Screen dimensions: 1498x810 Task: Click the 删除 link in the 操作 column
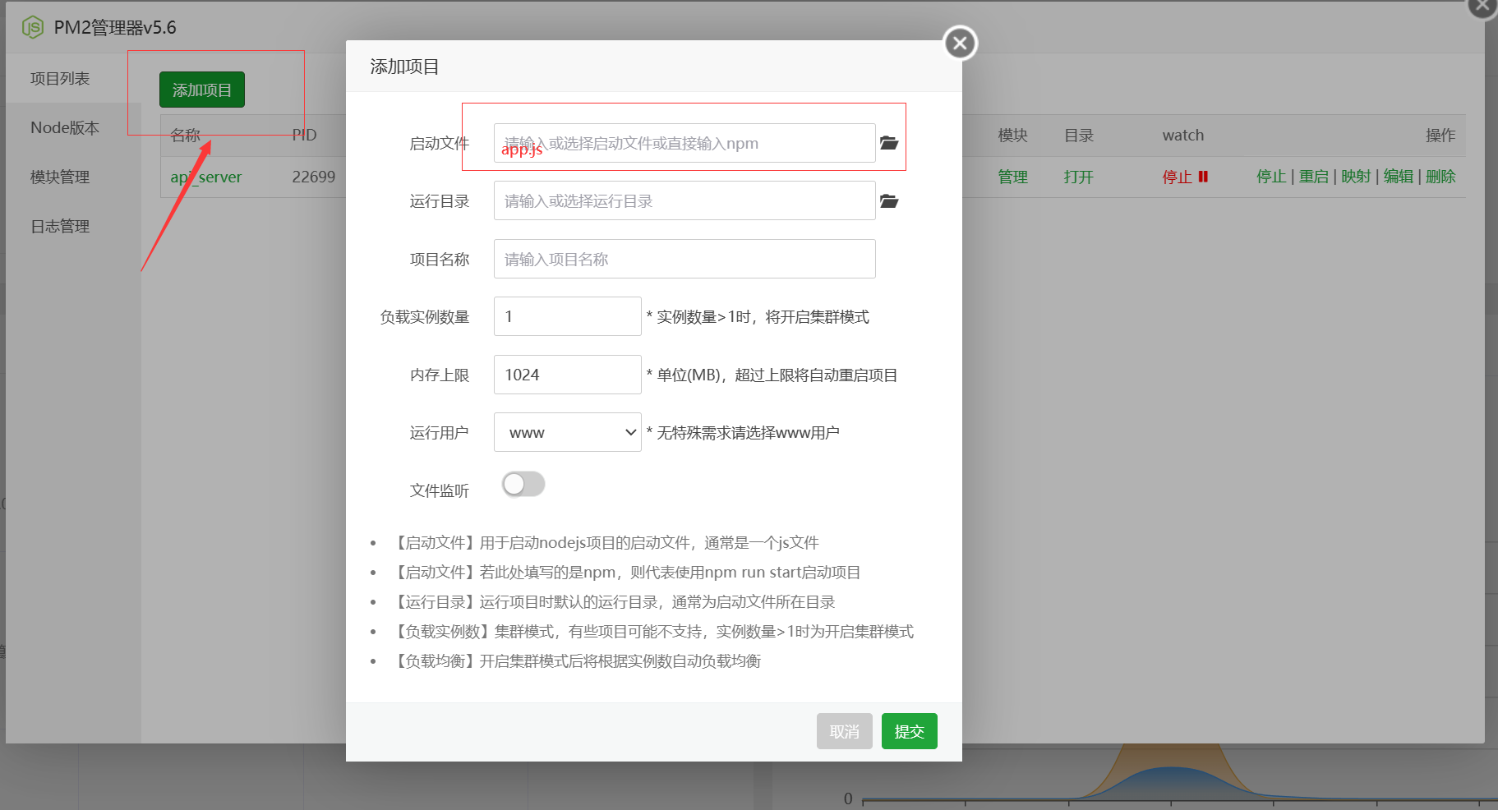pos(1440,177)
